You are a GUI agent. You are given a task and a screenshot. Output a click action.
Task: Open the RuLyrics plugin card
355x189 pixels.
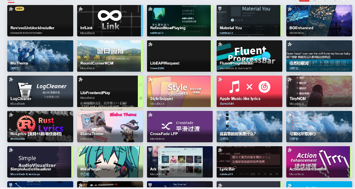(40, 126)
